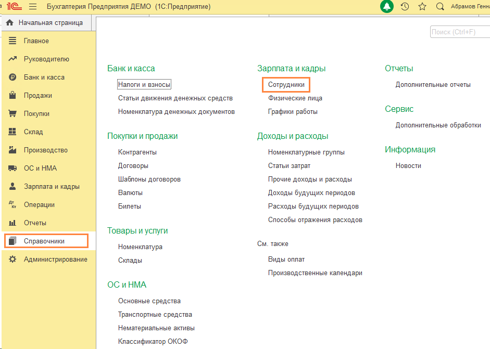The width and height of the screenshot is (490, 349).
Task: Open the history clock icon
Action: [x=405, y=6]
